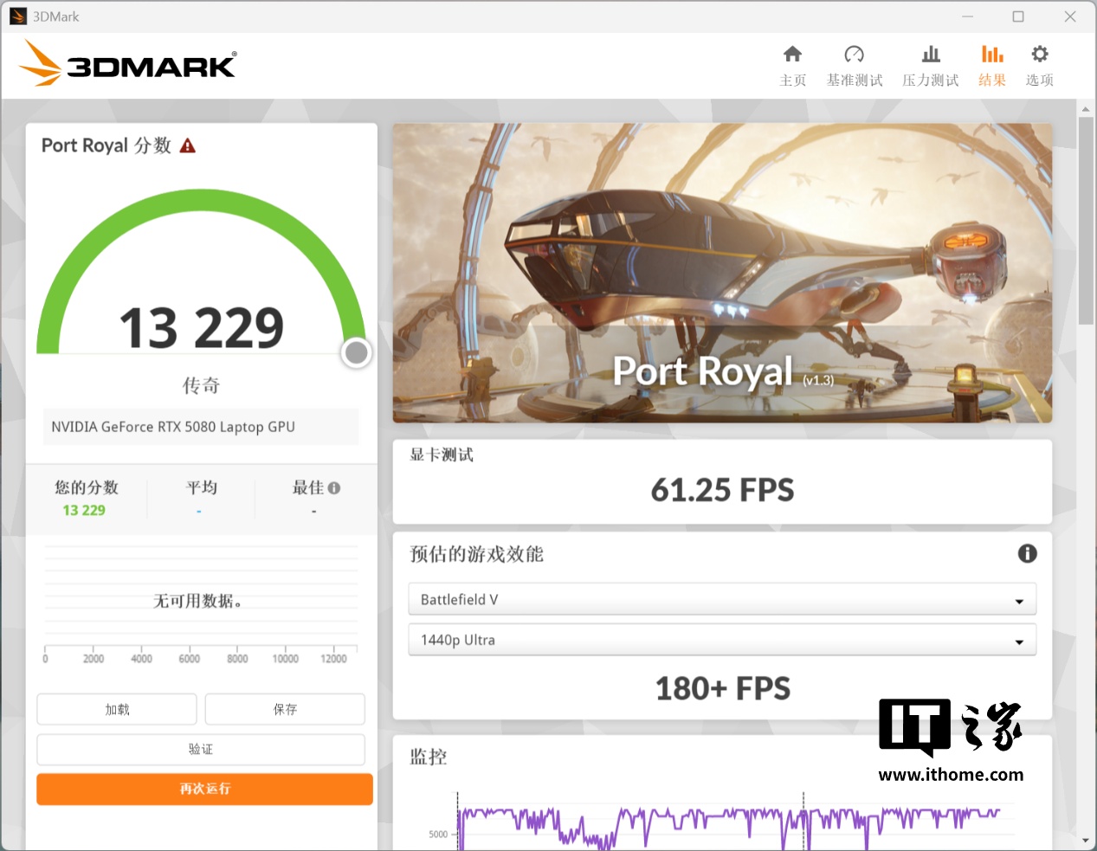The width and height of the screenshot is (1097, 851).
Task: Click the Save (保存) button
Action: tap(285, 709)
